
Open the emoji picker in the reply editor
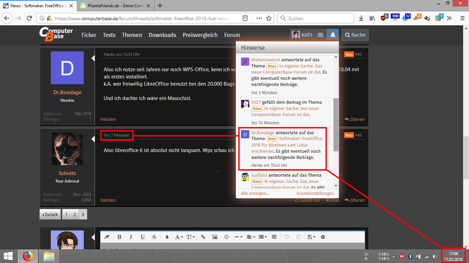[226, 237]
